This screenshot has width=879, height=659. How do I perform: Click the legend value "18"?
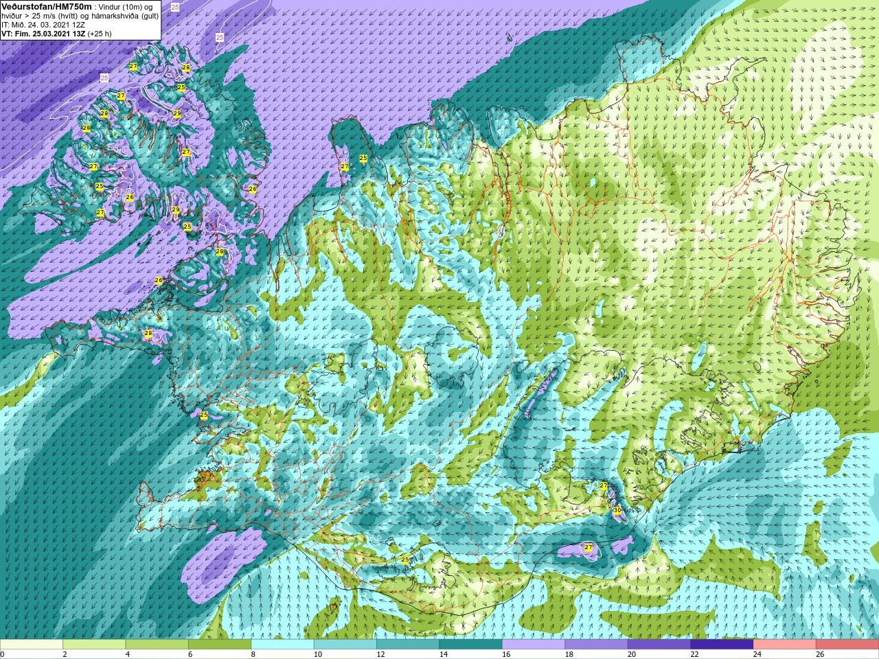coord(569,654)
